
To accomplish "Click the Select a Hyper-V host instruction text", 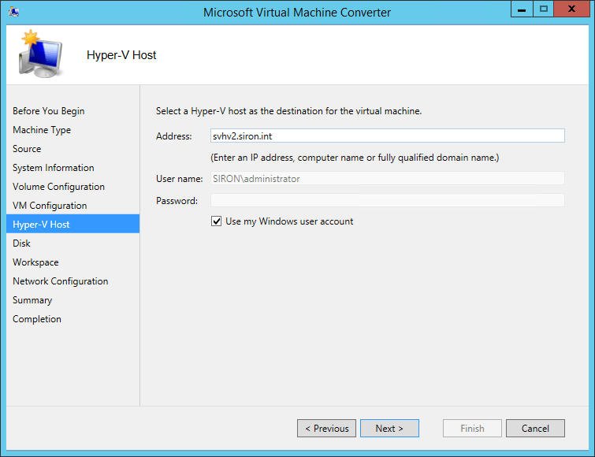I will coord(288,111).
